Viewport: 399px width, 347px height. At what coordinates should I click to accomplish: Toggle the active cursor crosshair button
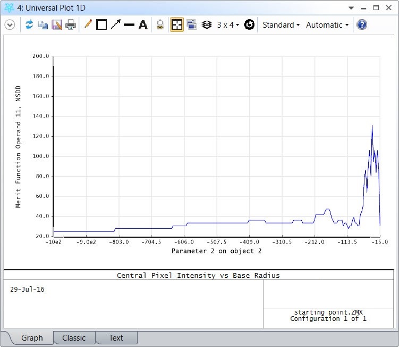pyautogui.click(x=177, y=24)
